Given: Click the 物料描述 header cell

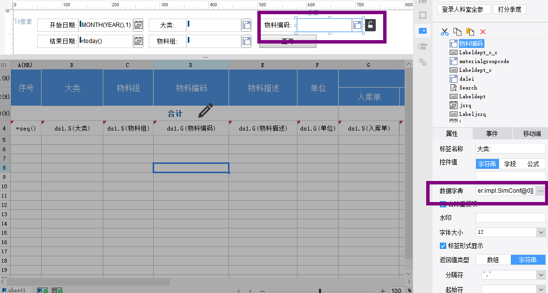Looking at the screenshot, I should pos(263,89).
